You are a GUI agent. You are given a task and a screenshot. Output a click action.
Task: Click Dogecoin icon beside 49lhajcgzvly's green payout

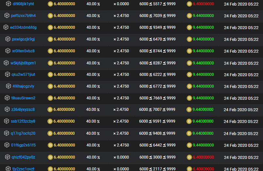point(189,86)
